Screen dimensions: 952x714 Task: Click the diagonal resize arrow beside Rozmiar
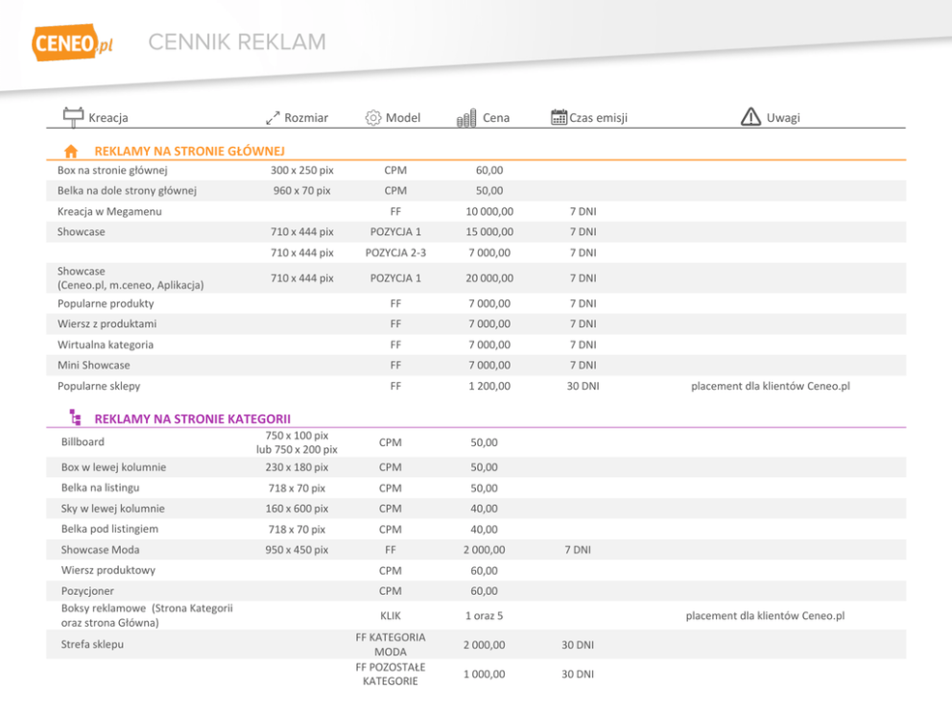273,118
